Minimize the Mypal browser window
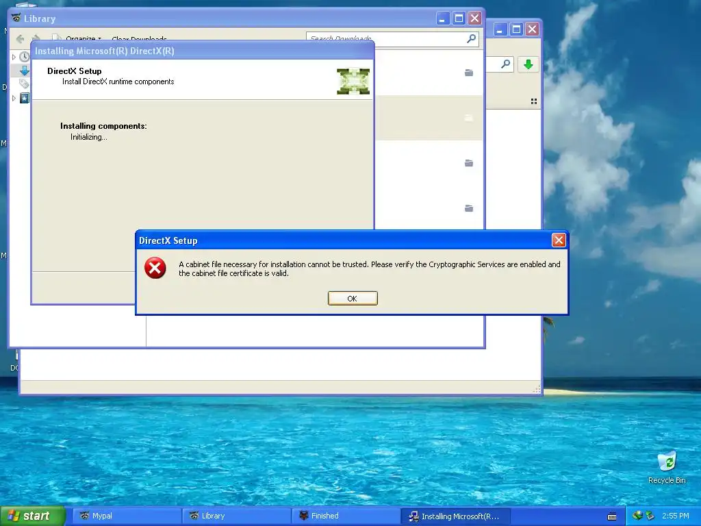This screenshot has width=701, height=526. (500, 29)
